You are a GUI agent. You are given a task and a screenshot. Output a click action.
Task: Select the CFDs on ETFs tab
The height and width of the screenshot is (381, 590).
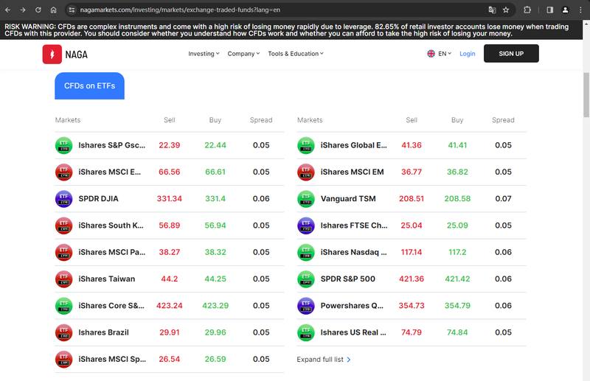tap(89, 85)
